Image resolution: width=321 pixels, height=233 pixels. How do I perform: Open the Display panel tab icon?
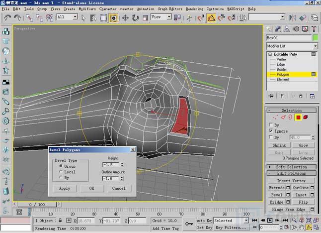[305, 29]
